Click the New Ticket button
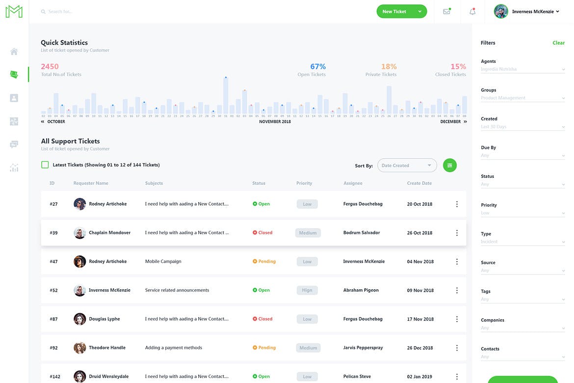The image size is (574, 383). pos(394,12)
